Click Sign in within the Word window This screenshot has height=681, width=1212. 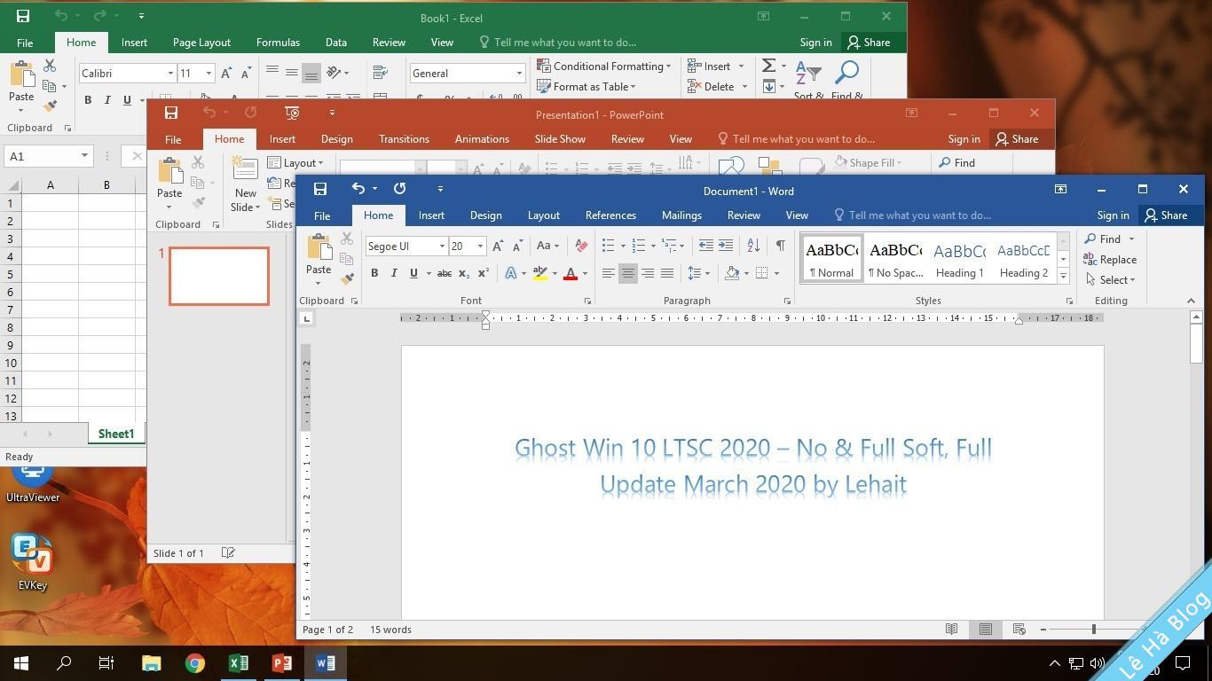pyautogui.click(x=1113, y=215)
